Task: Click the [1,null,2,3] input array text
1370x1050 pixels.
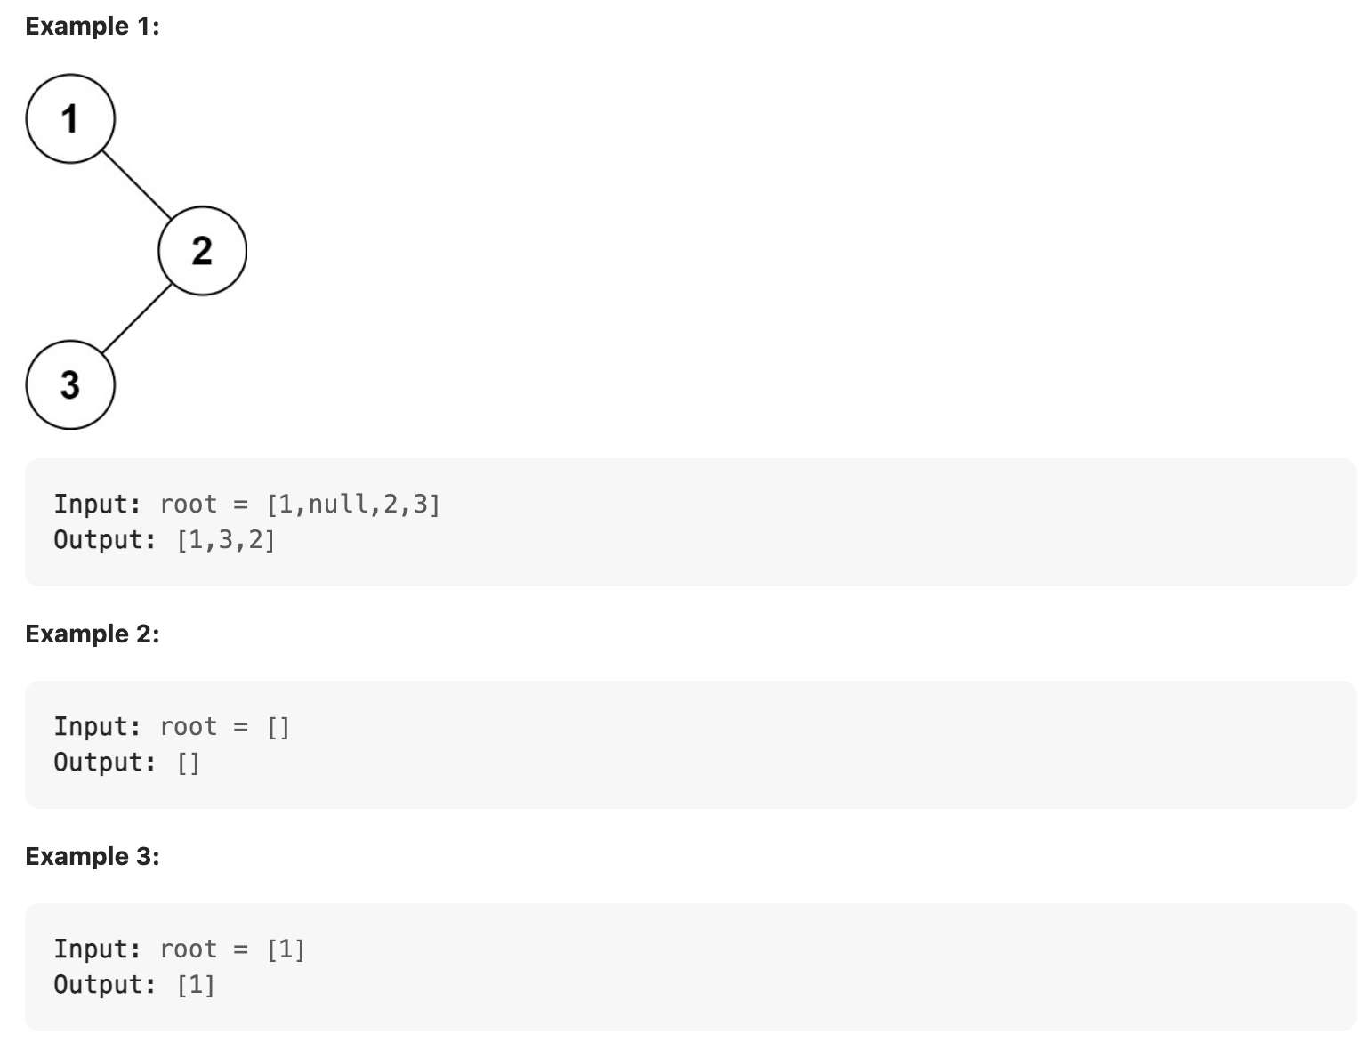Action: click(353, 505)
